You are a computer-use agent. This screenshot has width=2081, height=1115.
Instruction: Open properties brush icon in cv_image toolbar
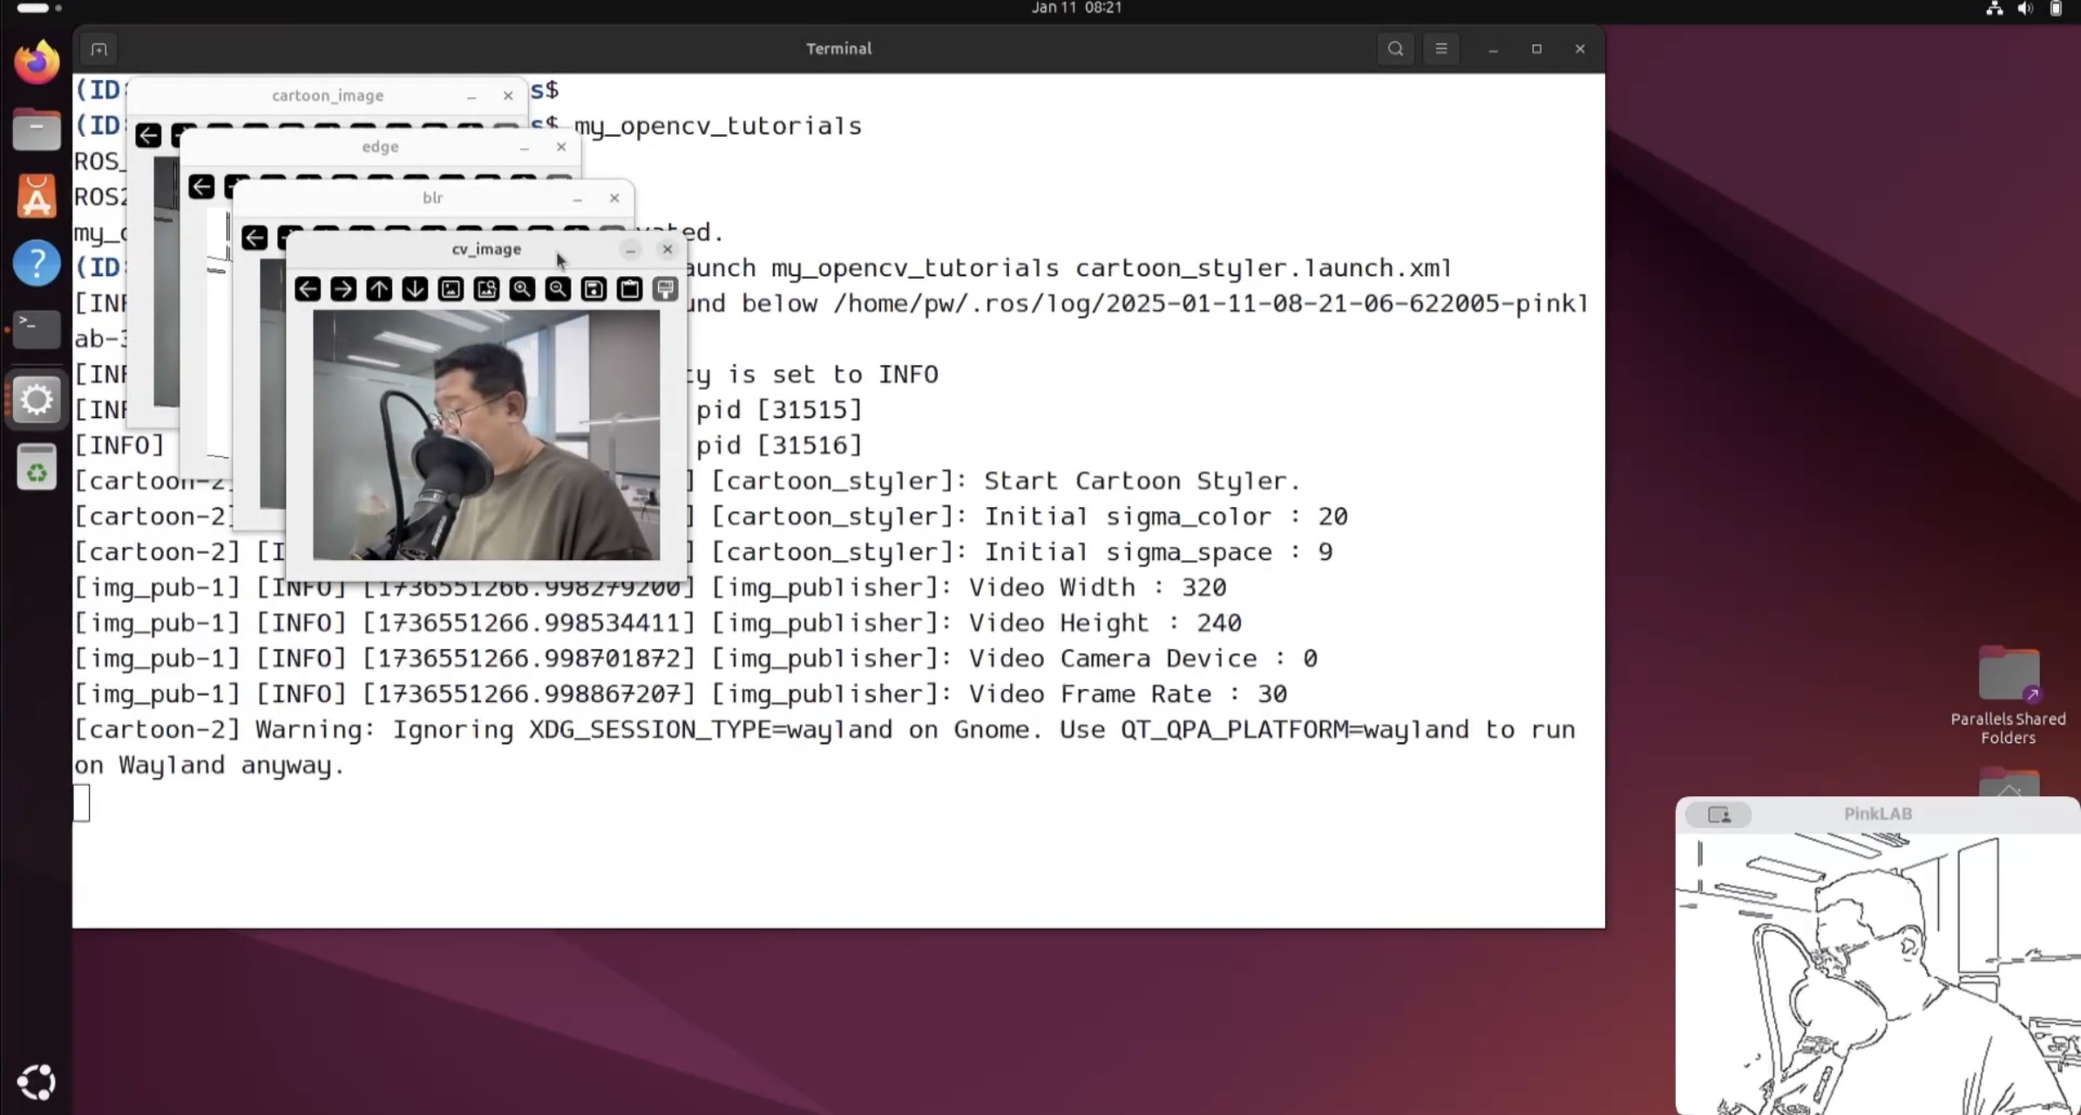click(665, 289)
